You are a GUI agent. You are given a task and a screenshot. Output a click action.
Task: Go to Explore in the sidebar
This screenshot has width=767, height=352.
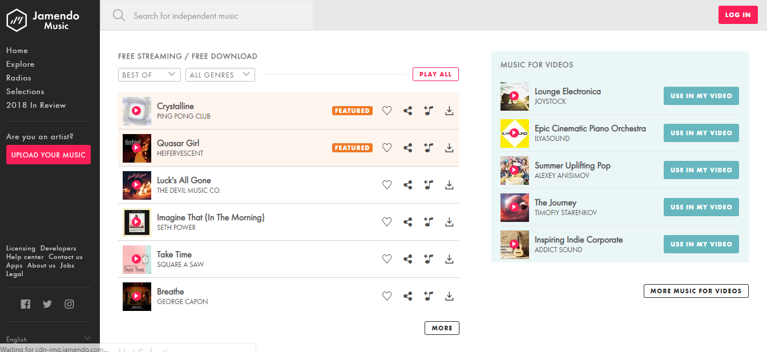21,64
